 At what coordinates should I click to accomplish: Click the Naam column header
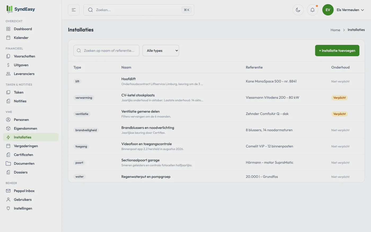(126, 67)
